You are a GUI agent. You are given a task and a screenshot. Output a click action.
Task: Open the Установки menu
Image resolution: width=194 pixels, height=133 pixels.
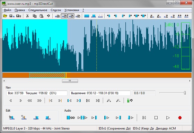click(72, 10)
